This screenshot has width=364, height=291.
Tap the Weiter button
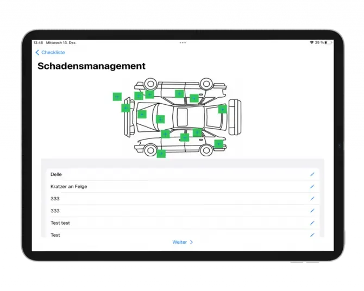pyautogui.click(x=183, y=242)
